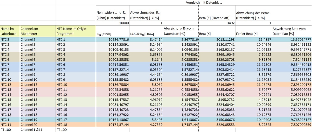
Task: Select the RN value 10045,34858
Action: [x=113, y=90]
